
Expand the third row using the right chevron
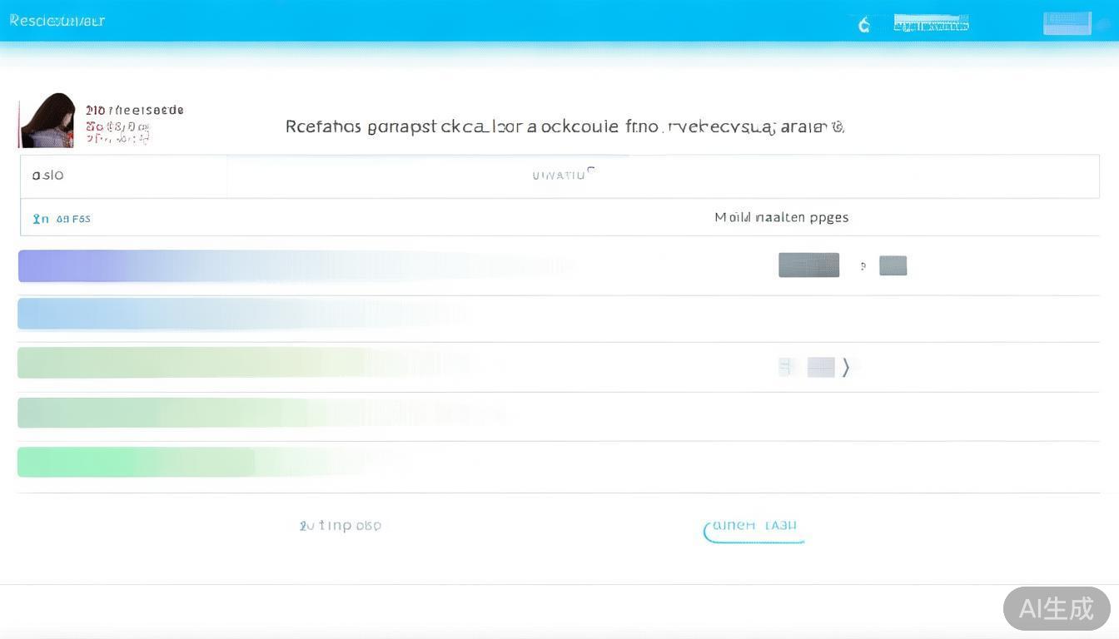click(x=846, y=367)
